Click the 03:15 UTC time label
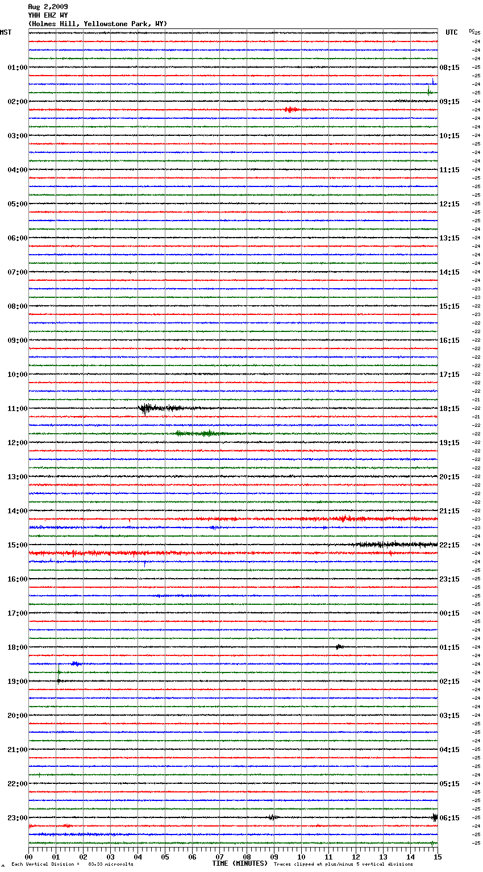 pyautogui.click(x=449, y=716)
